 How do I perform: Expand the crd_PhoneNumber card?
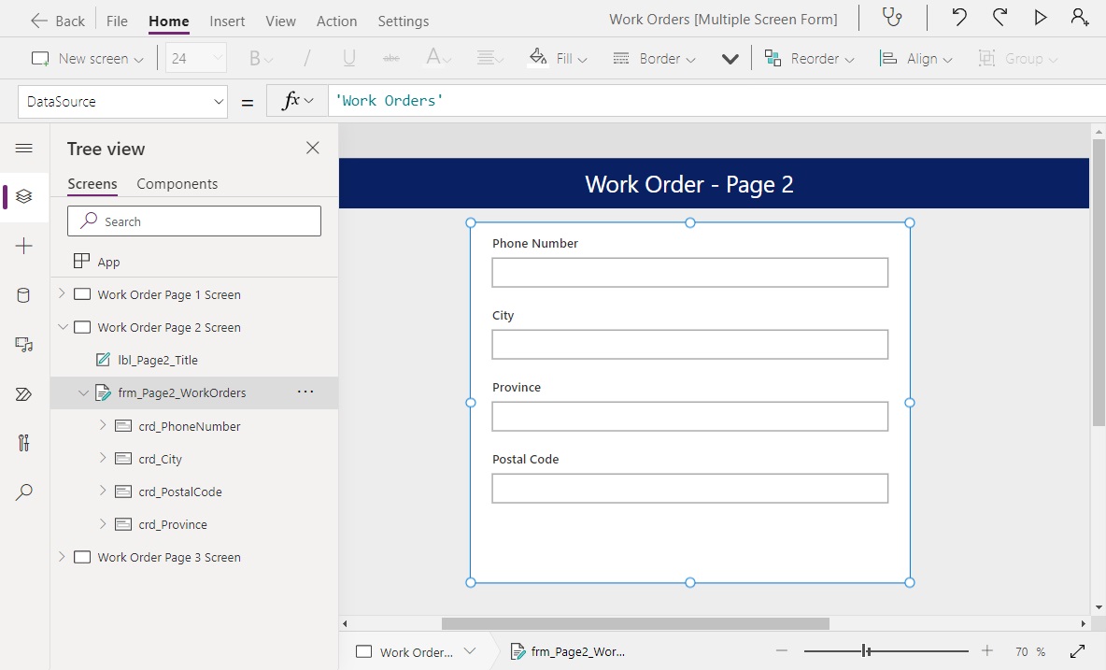coord(103,425)
